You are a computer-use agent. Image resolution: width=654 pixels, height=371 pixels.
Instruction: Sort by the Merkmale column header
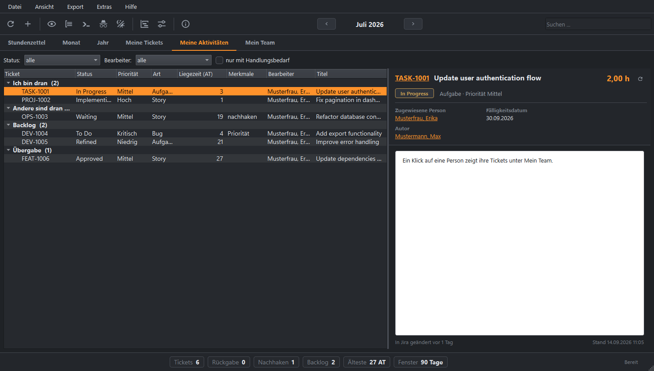point(247,74)
